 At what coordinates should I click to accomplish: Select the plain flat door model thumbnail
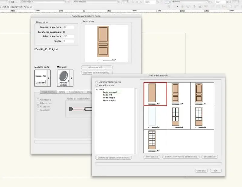click(x=155, y=94)
